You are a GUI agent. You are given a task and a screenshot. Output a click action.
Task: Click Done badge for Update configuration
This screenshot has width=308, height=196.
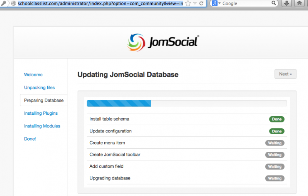pyautogui.click(x=276, y=131)
